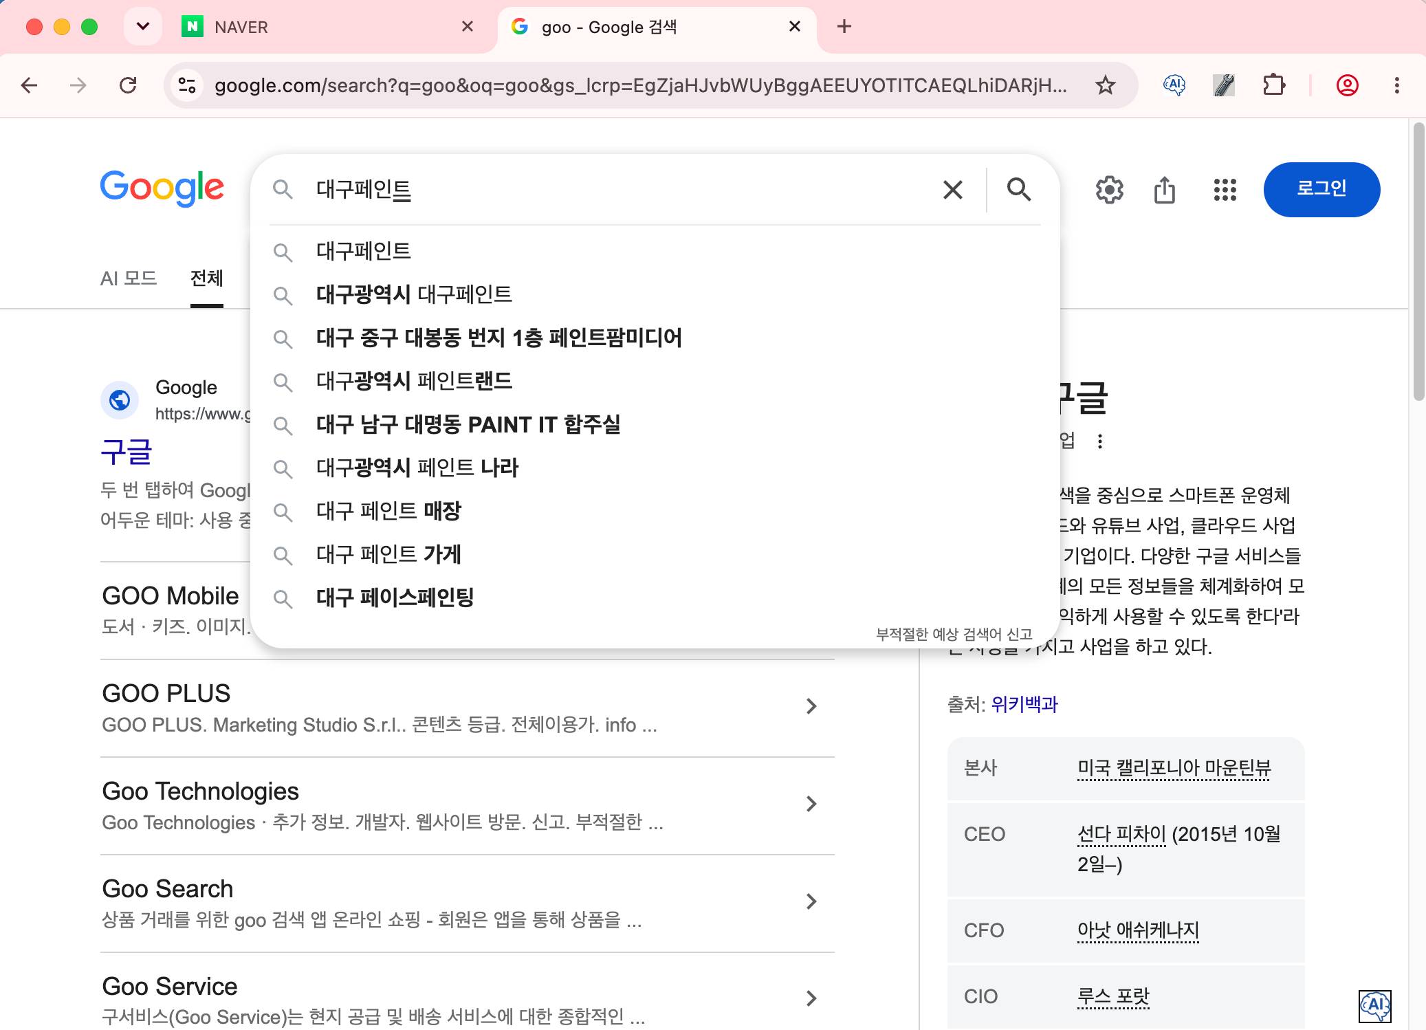Close the NAVER tab
The image size is (1426, 1030).
tap(468, 27)
